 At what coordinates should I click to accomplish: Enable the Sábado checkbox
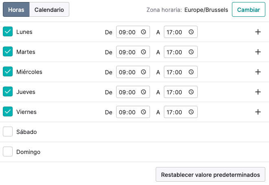coord(8,132)
